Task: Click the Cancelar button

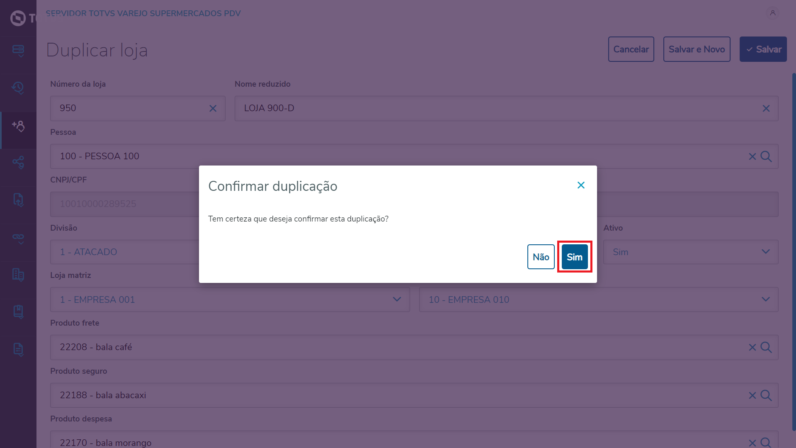Action: pos(631,49)
